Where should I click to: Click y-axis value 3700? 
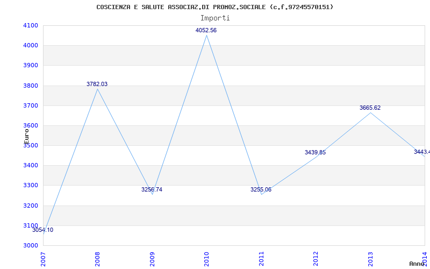(31, 105)
